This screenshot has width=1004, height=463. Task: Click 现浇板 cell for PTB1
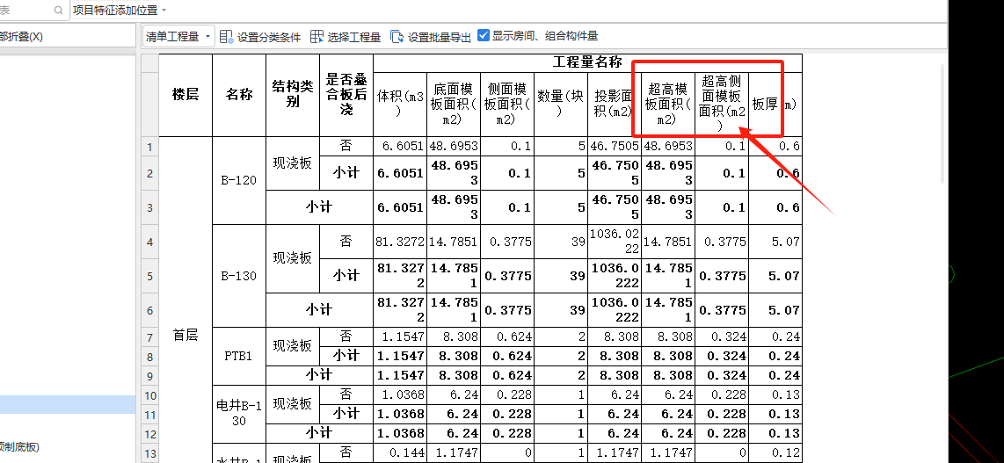tap(293, 347)
